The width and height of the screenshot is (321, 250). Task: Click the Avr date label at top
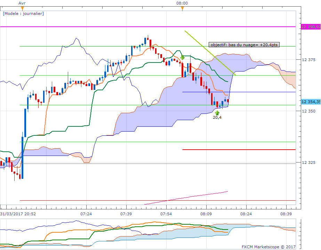pyautogui.click(x=22, y=3)
